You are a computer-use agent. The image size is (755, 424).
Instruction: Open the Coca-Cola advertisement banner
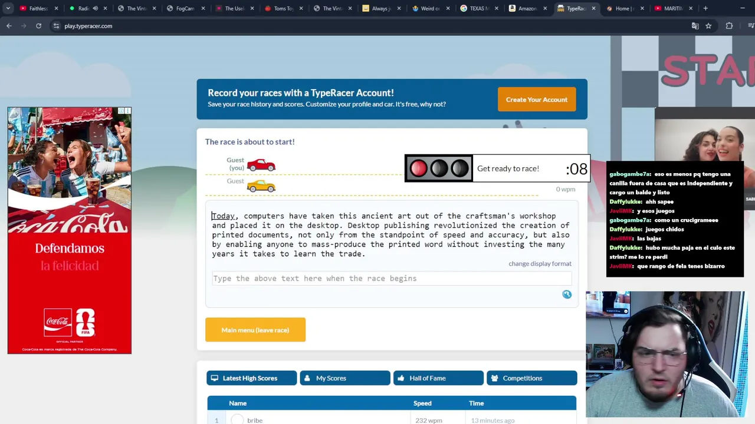point(70,230)
